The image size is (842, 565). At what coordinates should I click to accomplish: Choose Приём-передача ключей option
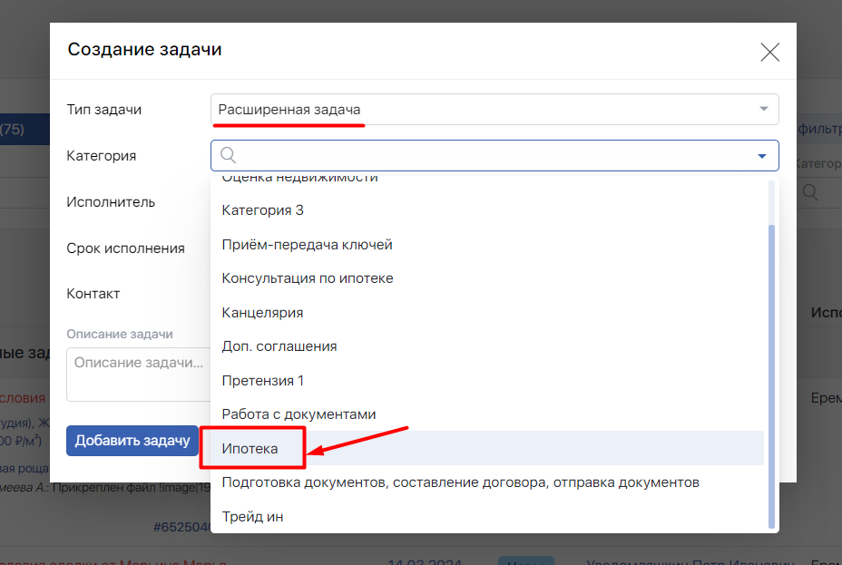pos(307,245)
